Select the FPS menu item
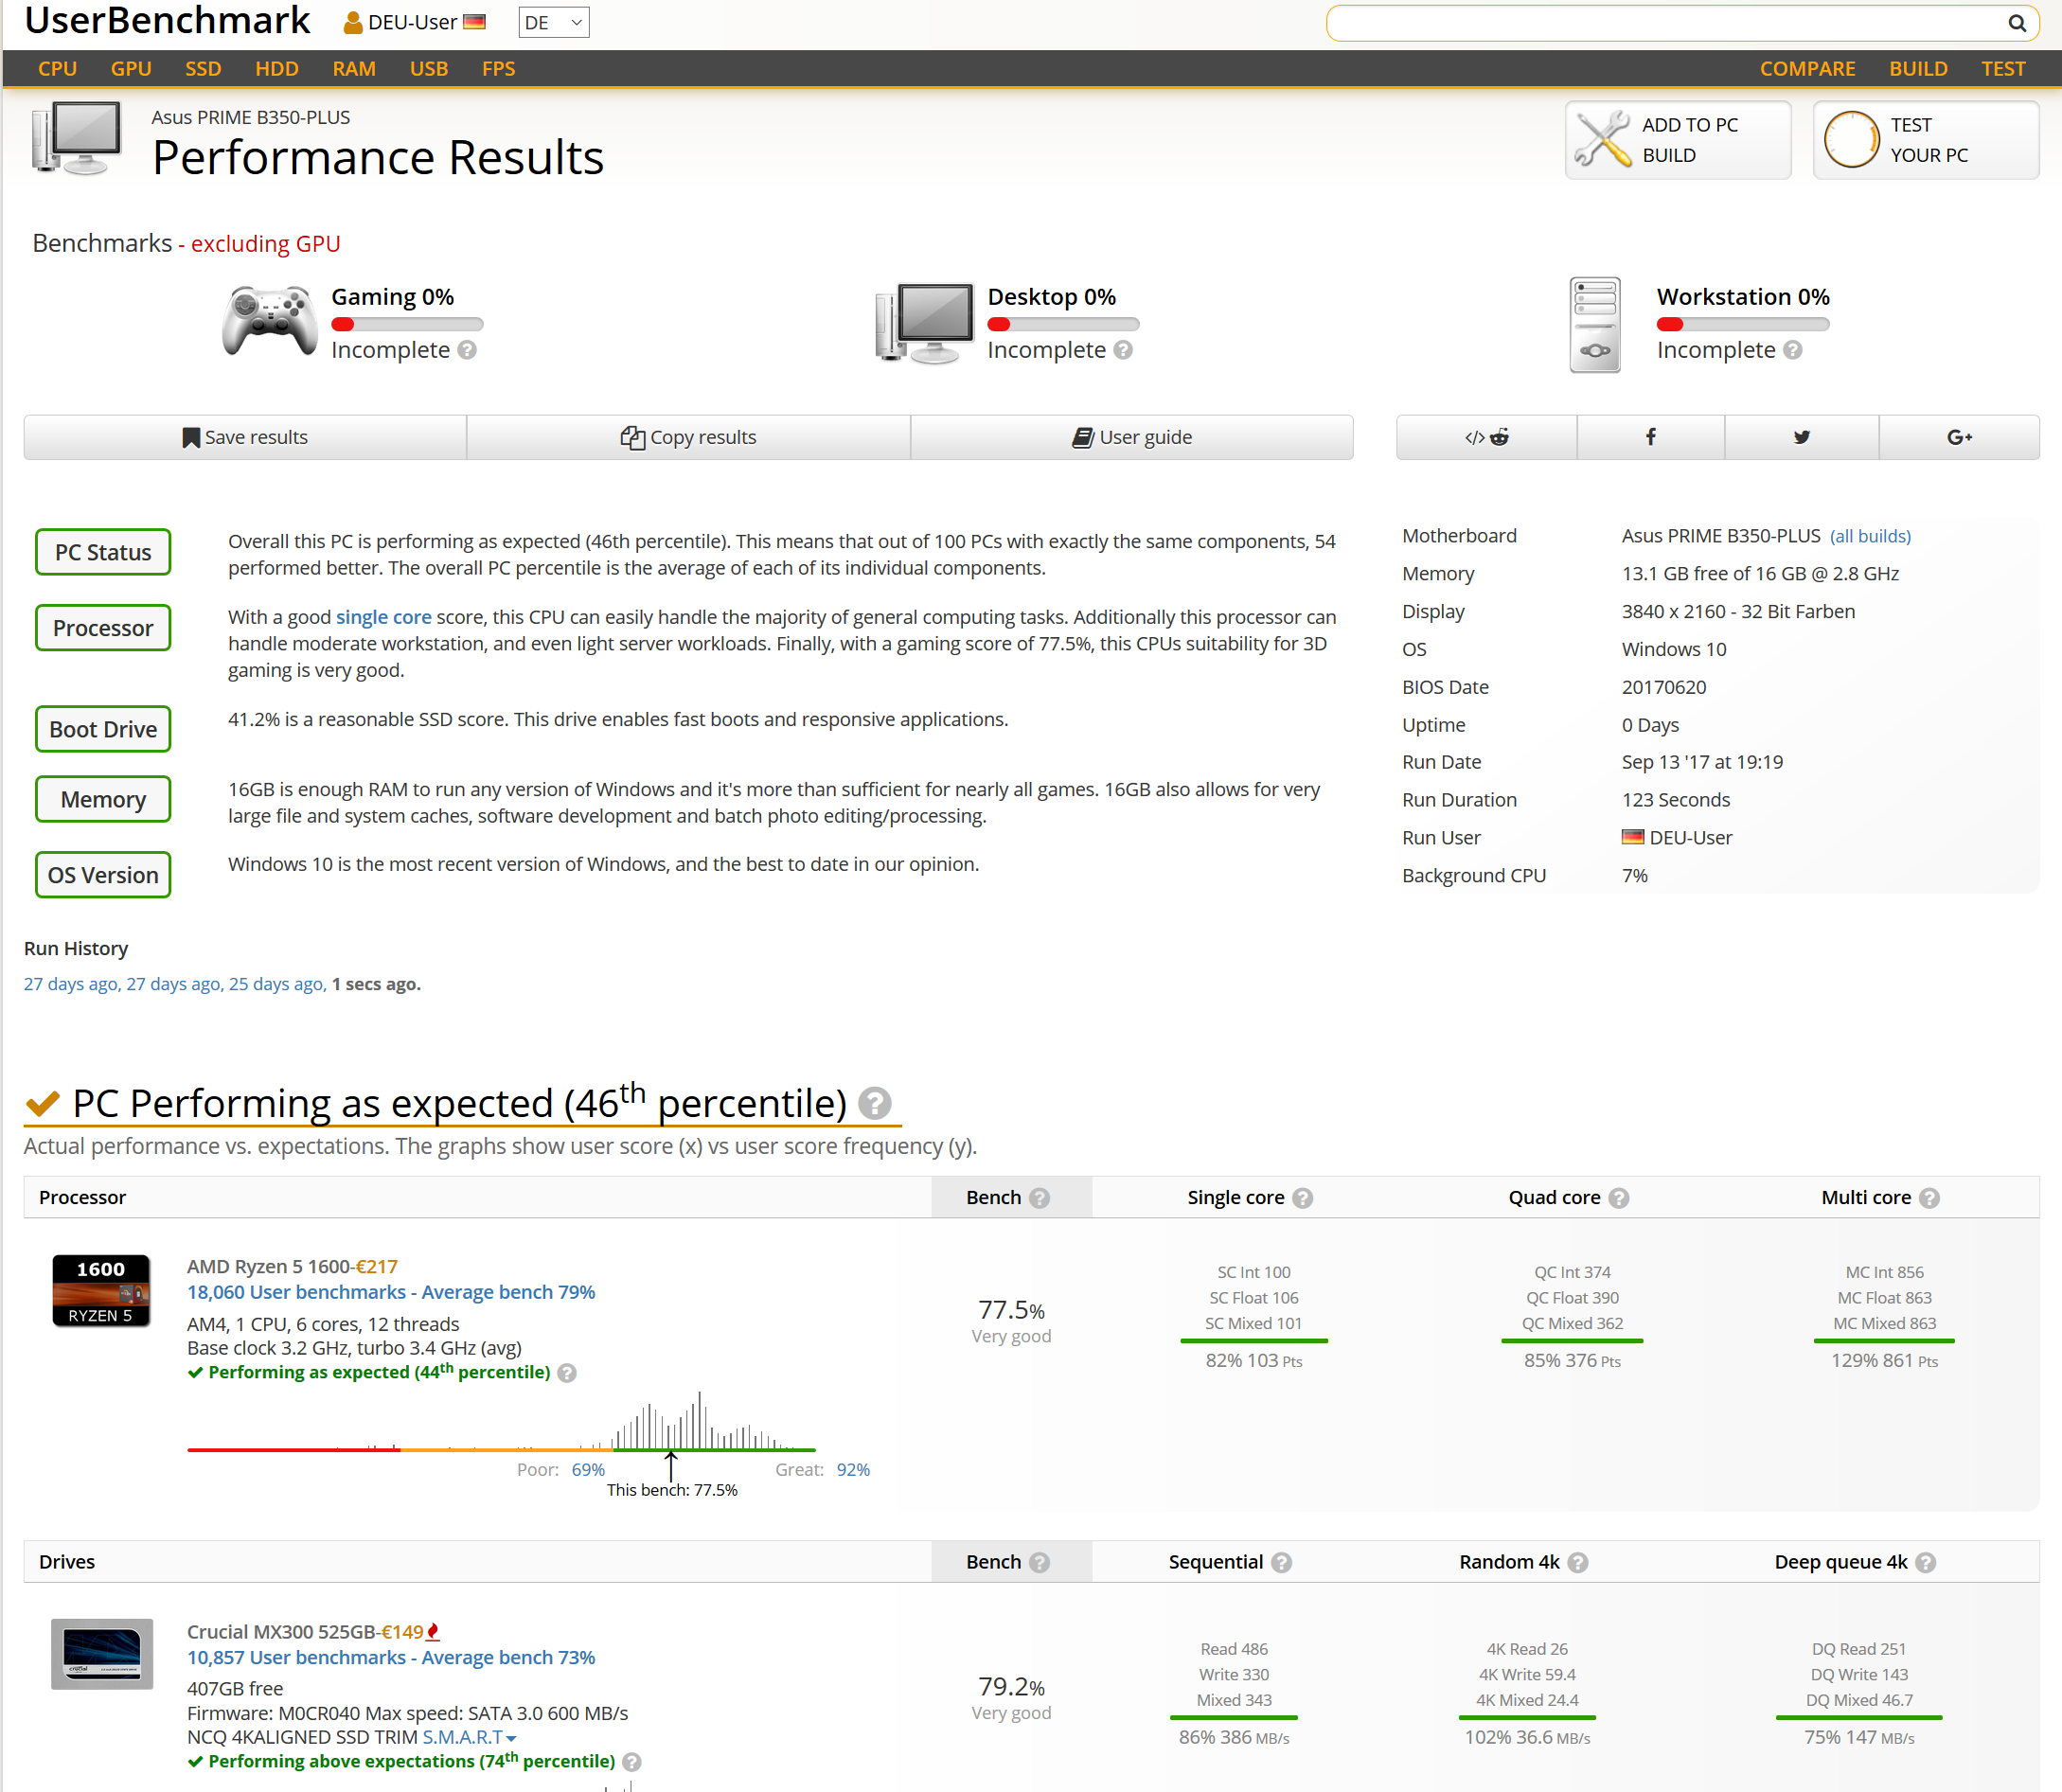Viewport: 2062px width, 1792px height. [x=498, y=68]
